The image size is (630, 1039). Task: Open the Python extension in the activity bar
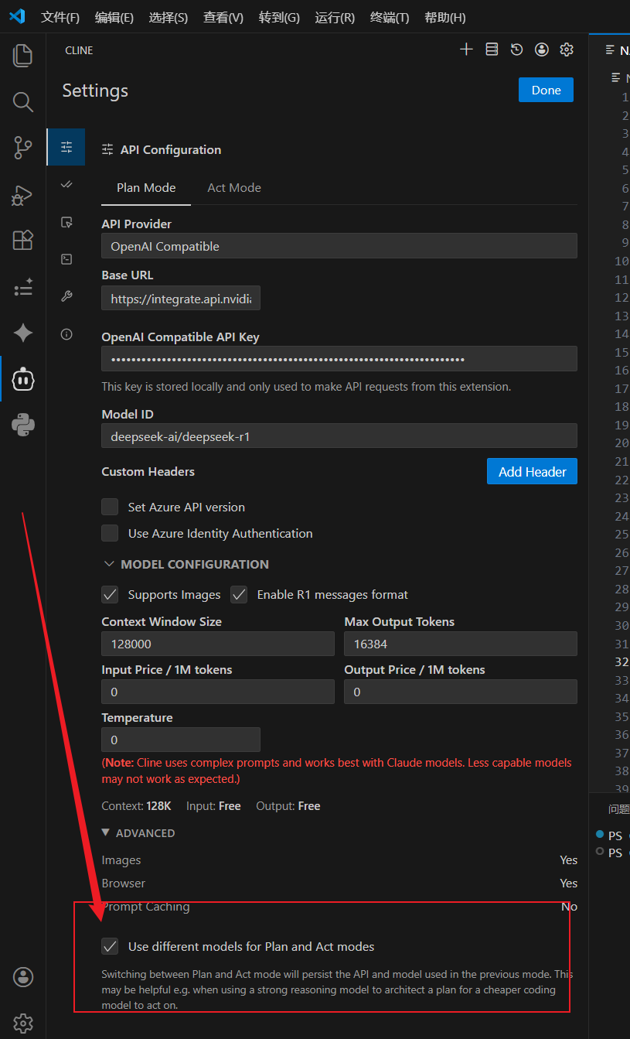pos(22,424)
